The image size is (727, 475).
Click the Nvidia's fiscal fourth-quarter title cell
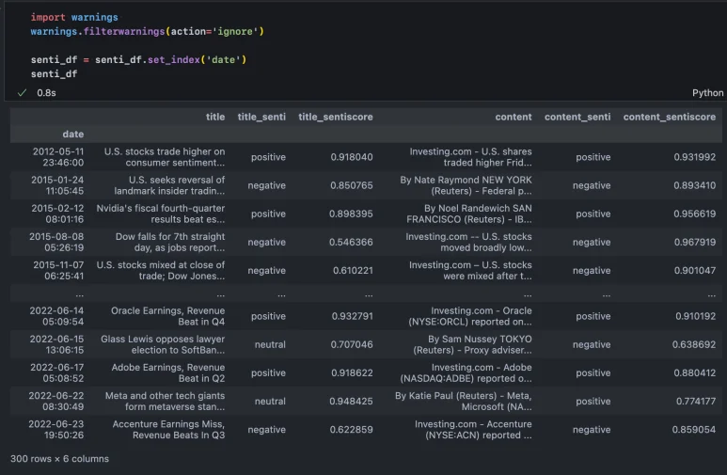(x=166, y=214)
